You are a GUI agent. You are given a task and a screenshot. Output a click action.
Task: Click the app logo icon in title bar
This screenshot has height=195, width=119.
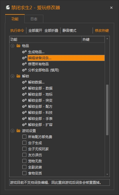point(8,8)
